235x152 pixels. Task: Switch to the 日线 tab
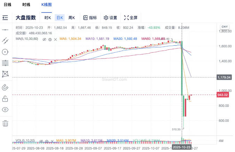click(8, 5)
